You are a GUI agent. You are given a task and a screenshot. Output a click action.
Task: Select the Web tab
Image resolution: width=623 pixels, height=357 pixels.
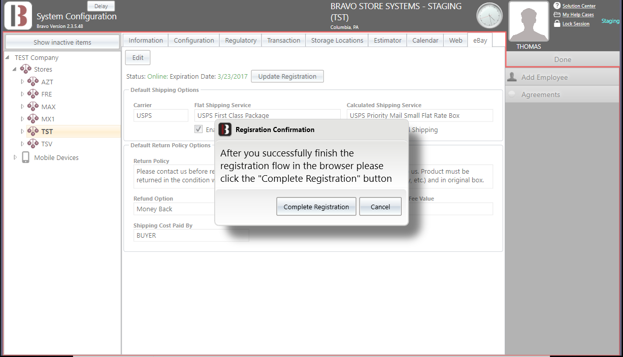(x=456, y=40)
